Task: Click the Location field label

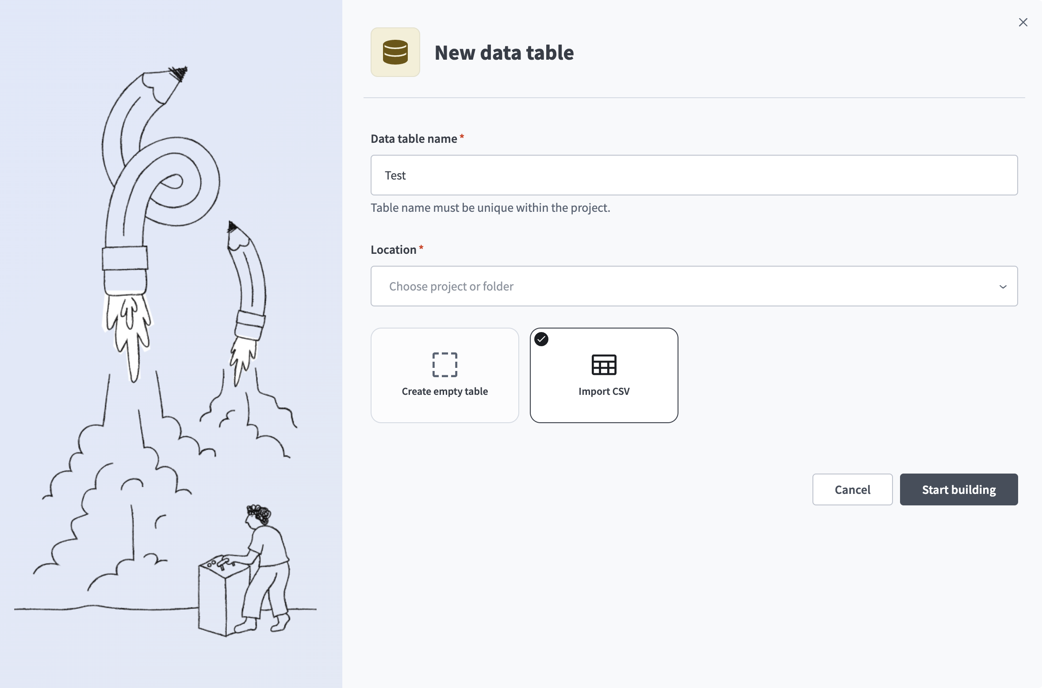Action: (393, 250)
